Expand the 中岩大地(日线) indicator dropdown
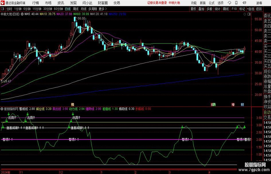This screenshot has width=271, height=174. (22, 14)
